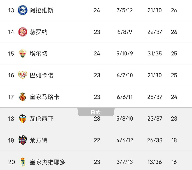
Task: Tap the 埃尔切 team crest
Action: (22, 54)
